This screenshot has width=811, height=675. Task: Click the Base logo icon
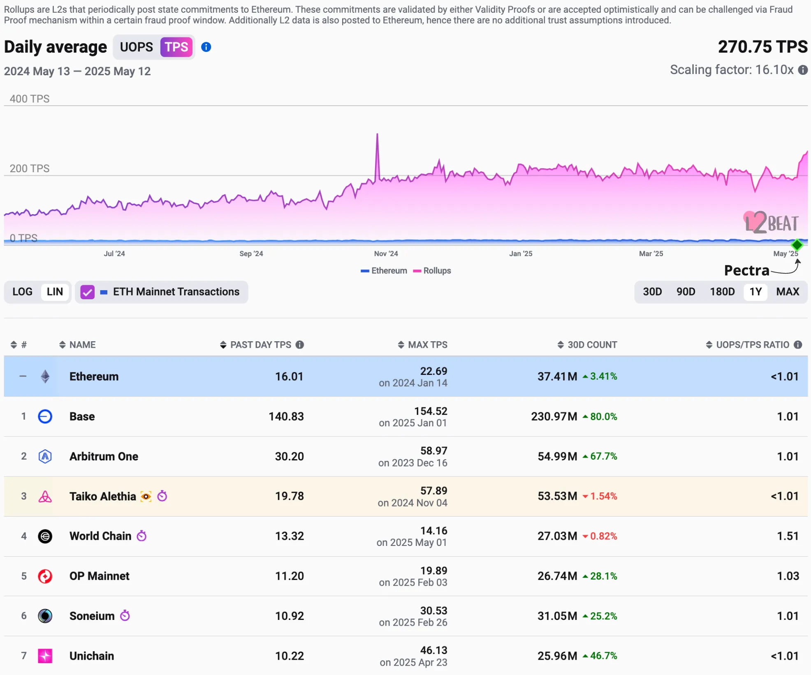point(45,416)
